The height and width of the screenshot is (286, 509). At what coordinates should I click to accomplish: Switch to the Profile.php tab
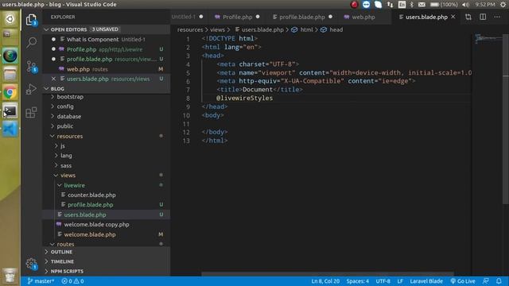[237, 17]
